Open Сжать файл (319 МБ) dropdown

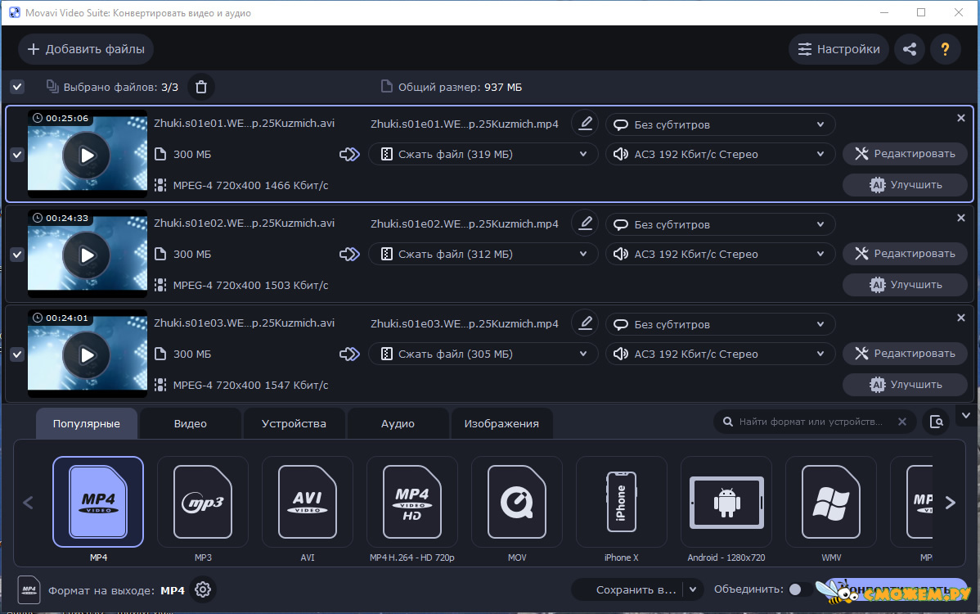[483, 155]
